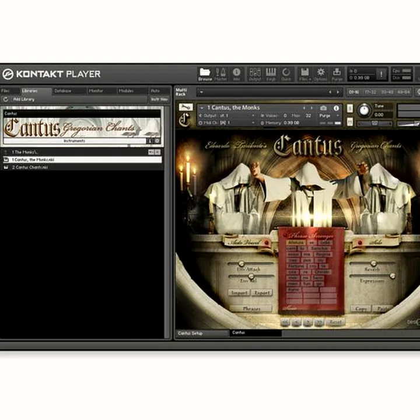Switch to the Libraries tab
The width and height of the screenshot is (420, 420).
coord(36,91)
